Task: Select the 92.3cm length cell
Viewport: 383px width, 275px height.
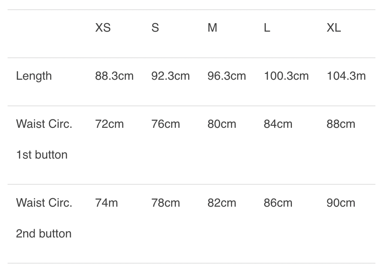Action: coord(170,76)
